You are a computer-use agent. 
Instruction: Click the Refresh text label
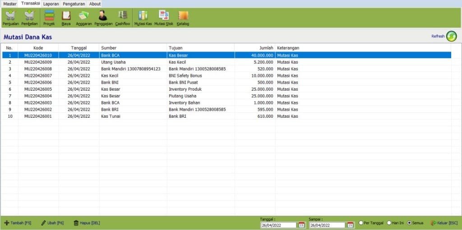[x=438, y=36]
